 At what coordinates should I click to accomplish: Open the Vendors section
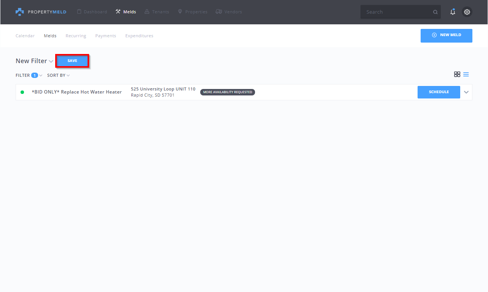229,12
